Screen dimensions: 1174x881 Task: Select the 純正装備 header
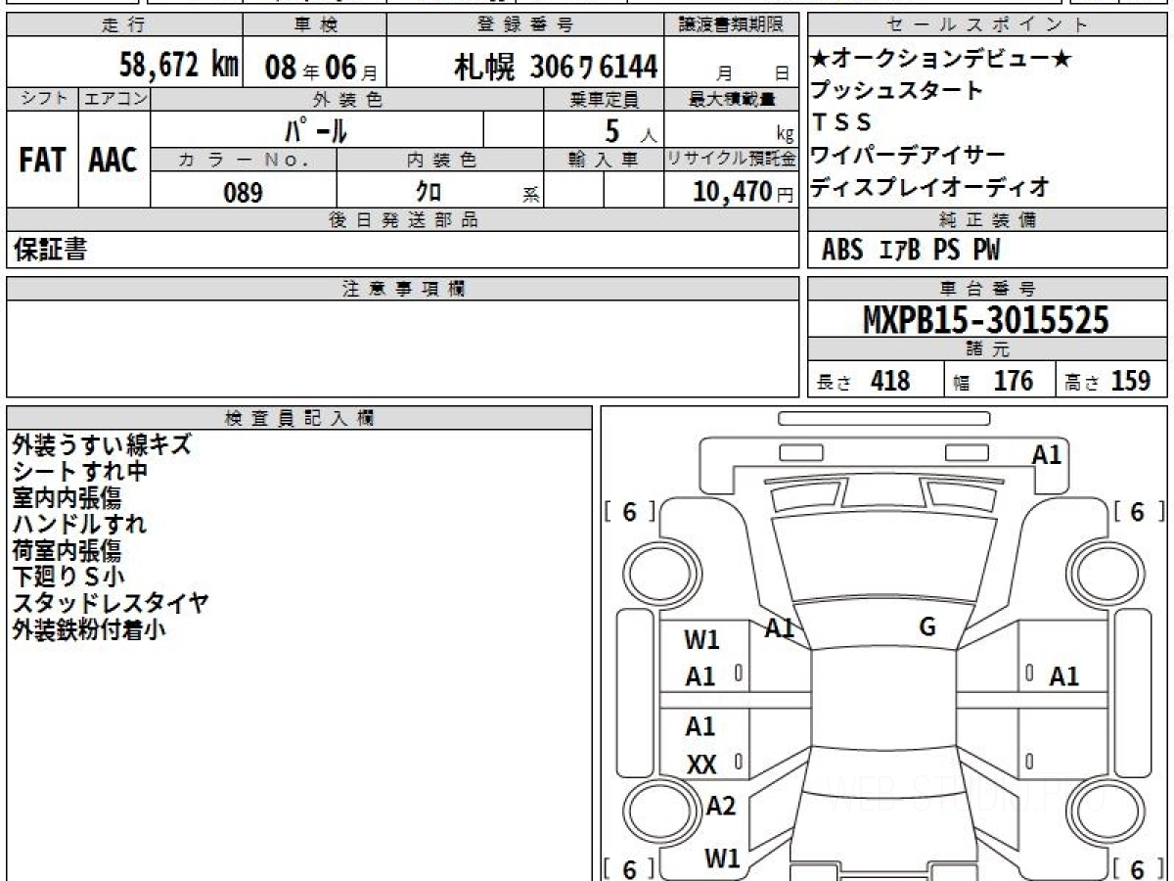[x=988, y=220]
